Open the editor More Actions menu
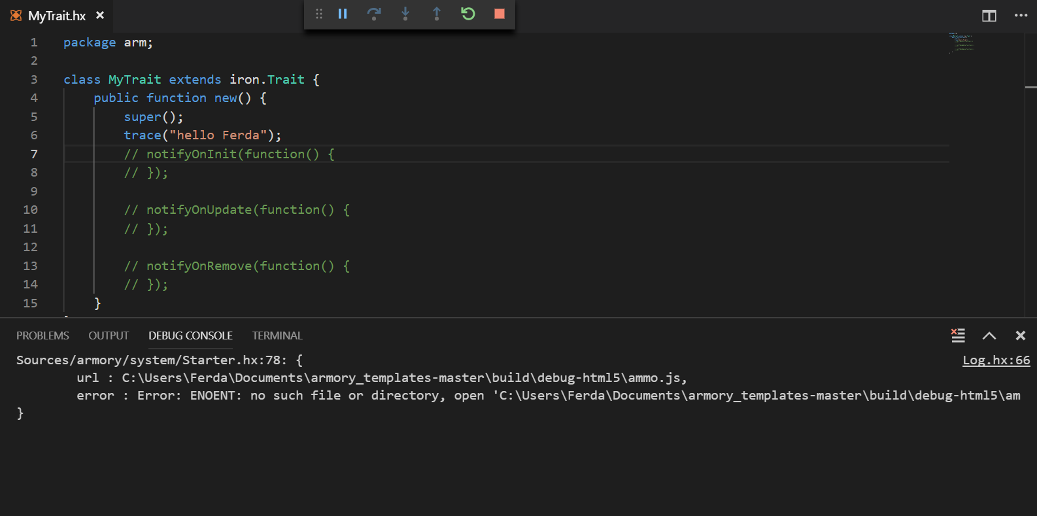The height and width of the screenshot is (516, 1037). (1021, 15)
